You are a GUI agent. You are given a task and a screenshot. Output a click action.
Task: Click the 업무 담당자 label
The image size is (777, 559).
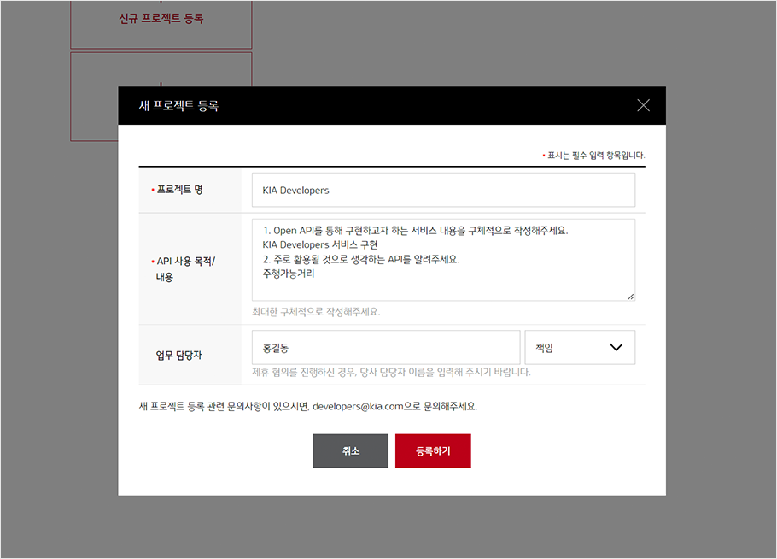pyautogui.click(x=178, y=355)
